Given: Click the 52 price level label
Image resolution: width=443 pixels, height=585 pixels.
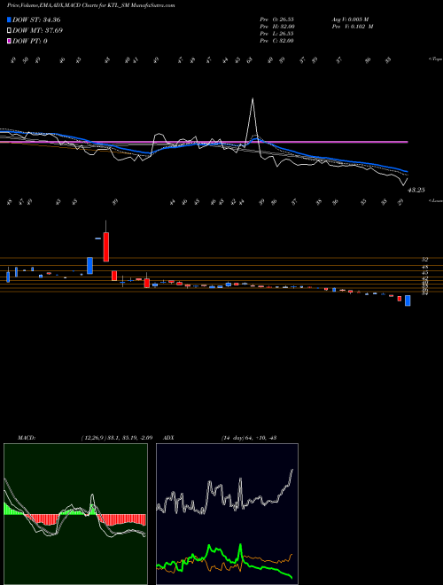Looking at the screenshot, I should [x=425, y=260].
